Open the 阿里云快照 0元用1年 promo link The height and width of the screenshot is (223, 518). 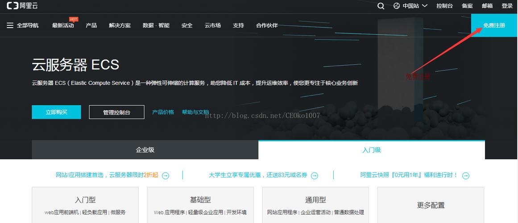pyautogui.click(x=409, y=175)
